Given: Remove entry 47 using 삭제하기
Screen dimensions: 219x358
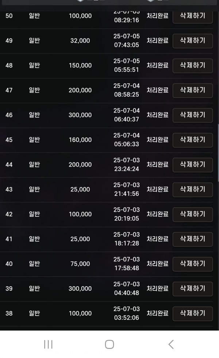Looking at the screenshot, I should [192, 90].
